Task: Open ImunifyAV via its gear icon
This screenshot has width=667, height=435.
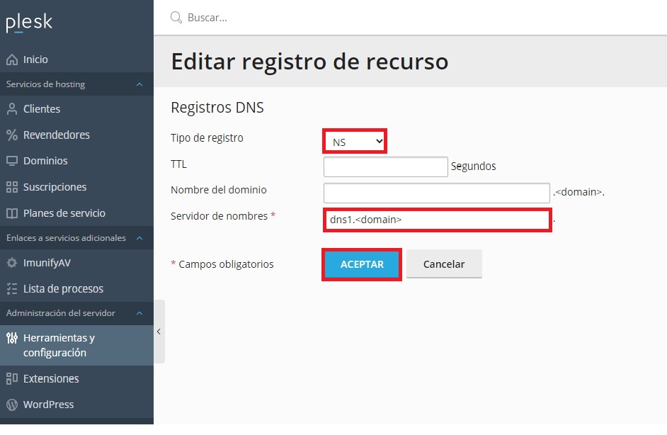Action: (x=12, y=263)
